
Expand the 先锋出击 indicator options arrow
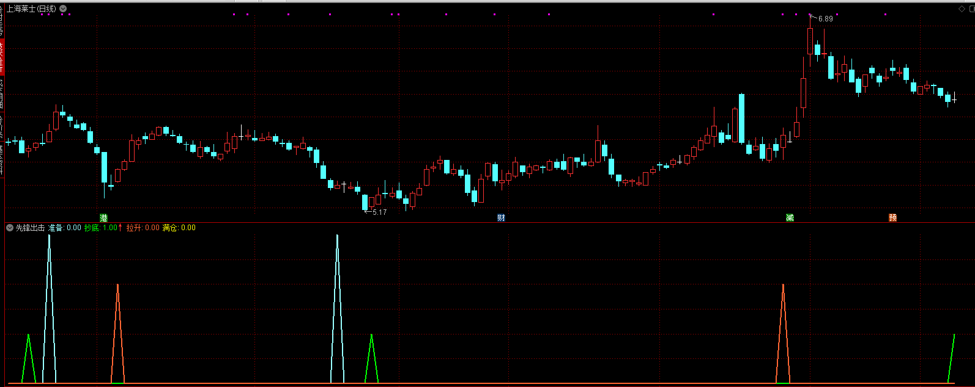click(x=10, y=228)
